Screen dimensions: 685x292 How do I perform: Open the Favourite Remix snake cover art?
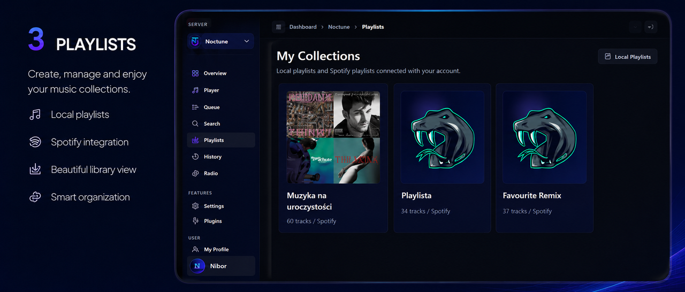[x=544, y=137]
